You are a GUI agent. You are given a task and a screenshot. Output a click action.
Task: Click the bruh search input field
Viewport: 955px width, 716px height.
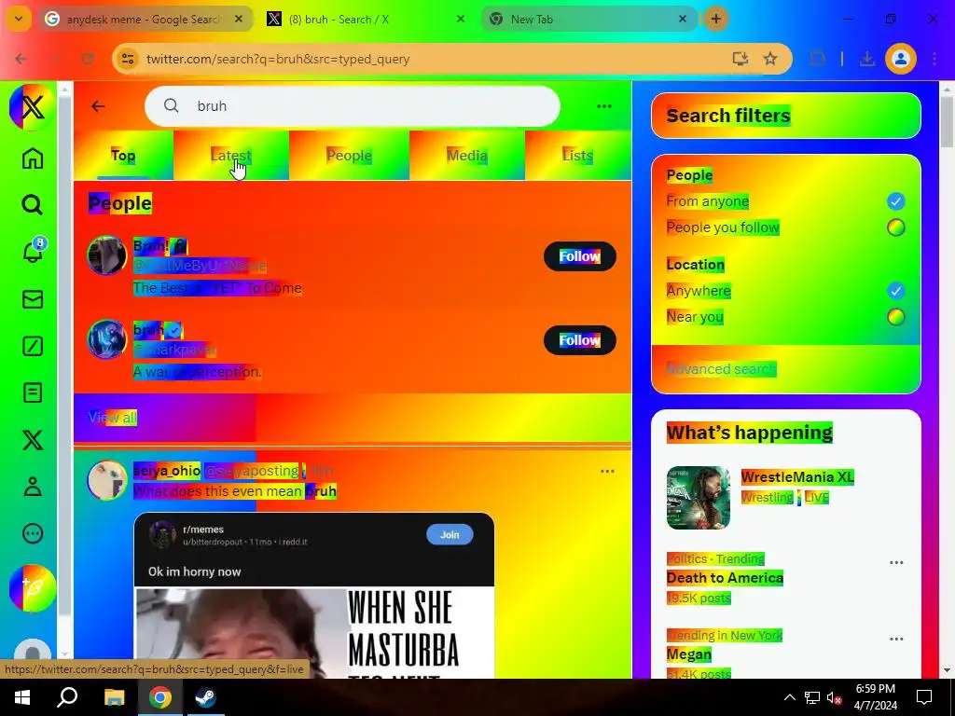(x=352, y=106)
